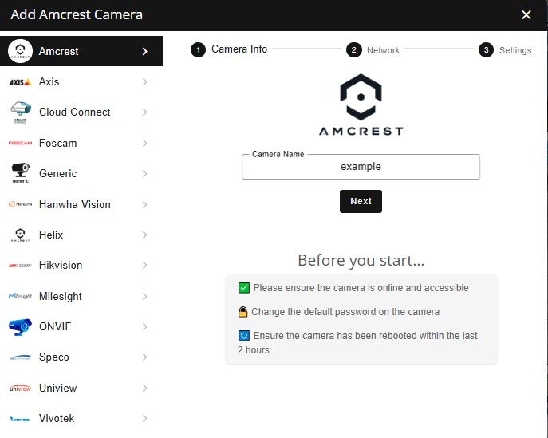Click the ONVIF camera icon

click(x=20, y=327)
